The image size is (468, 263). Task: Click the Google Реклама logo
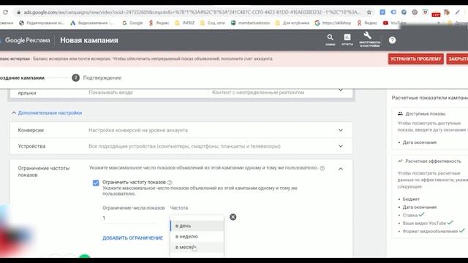coord(25,40)
